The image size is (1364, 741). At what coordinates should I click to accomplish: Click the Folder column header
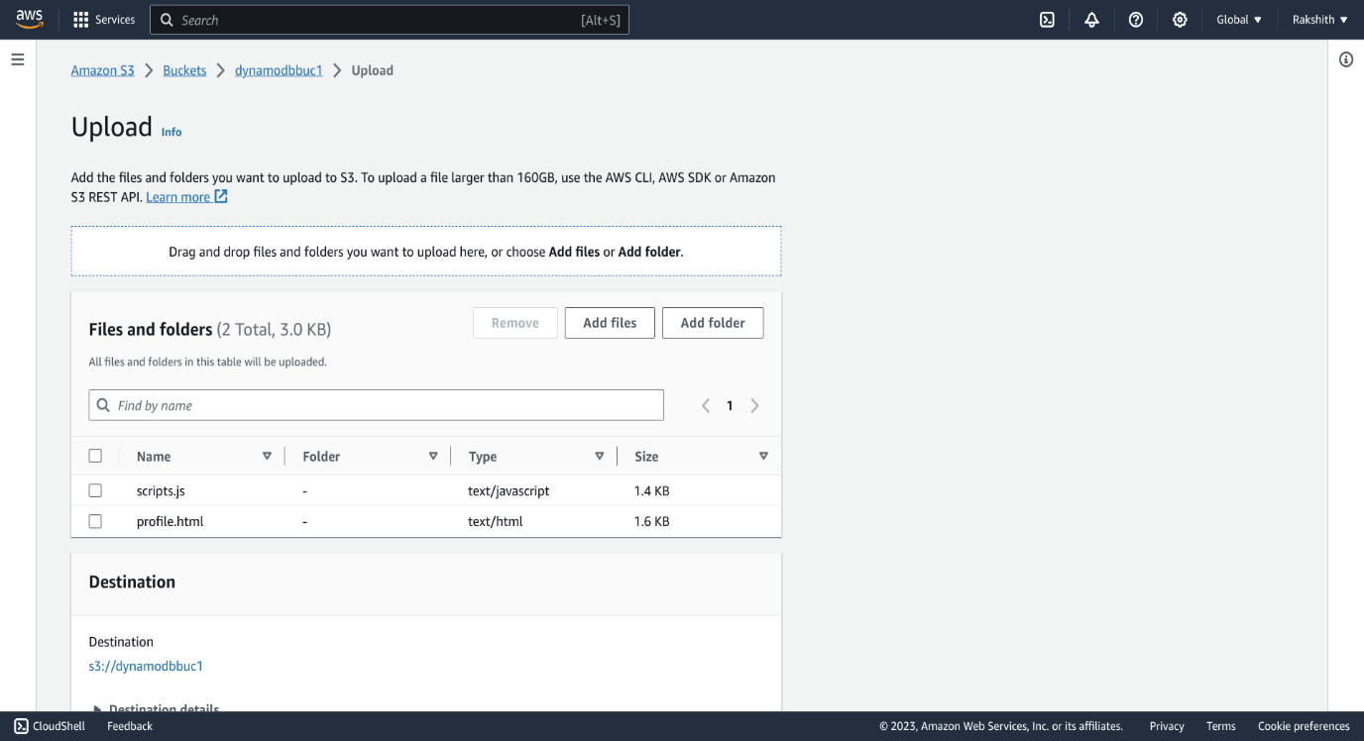click(321, 457)
